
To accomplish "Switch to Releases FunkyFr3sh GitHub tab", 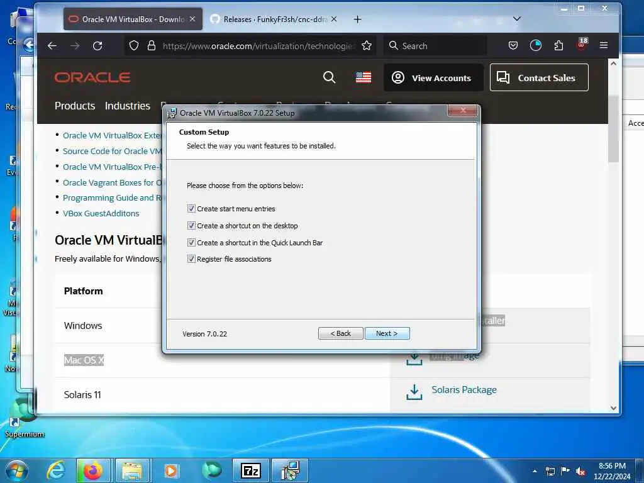I will pos(274,19).
